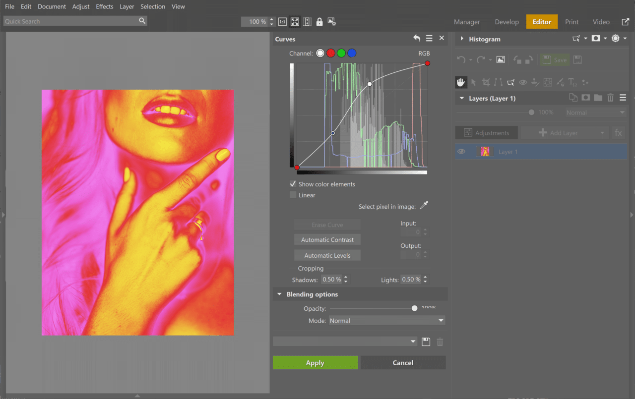The image size is (635, 399).
Task: Select the Hand tool
Action: (461, 82)
